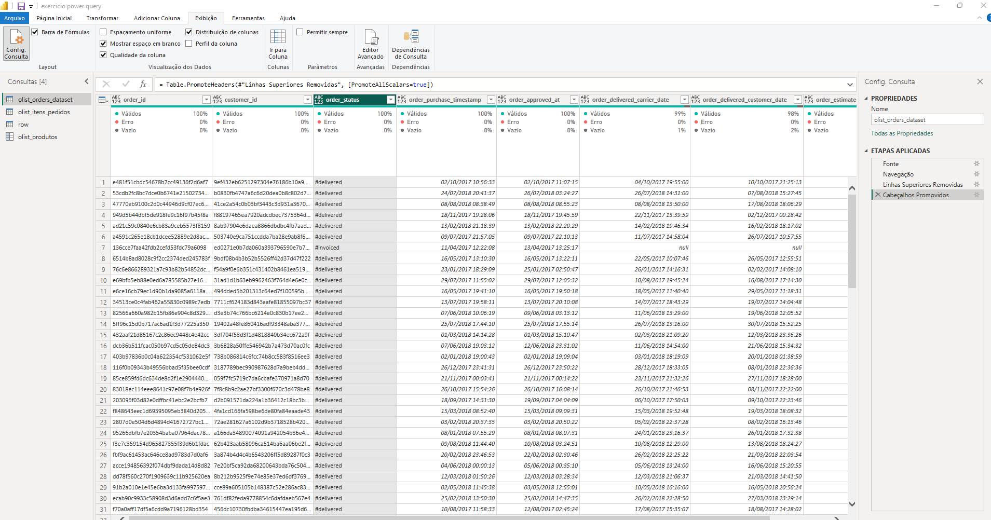Click data type icon of order_delivered_carrier_date
The height and width of the screenshot is (520, 991).
[x=585, y=100]
